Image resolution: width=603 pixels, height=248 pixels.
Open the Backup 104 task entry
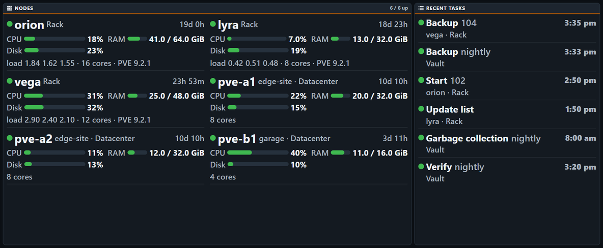pos(507,28)
